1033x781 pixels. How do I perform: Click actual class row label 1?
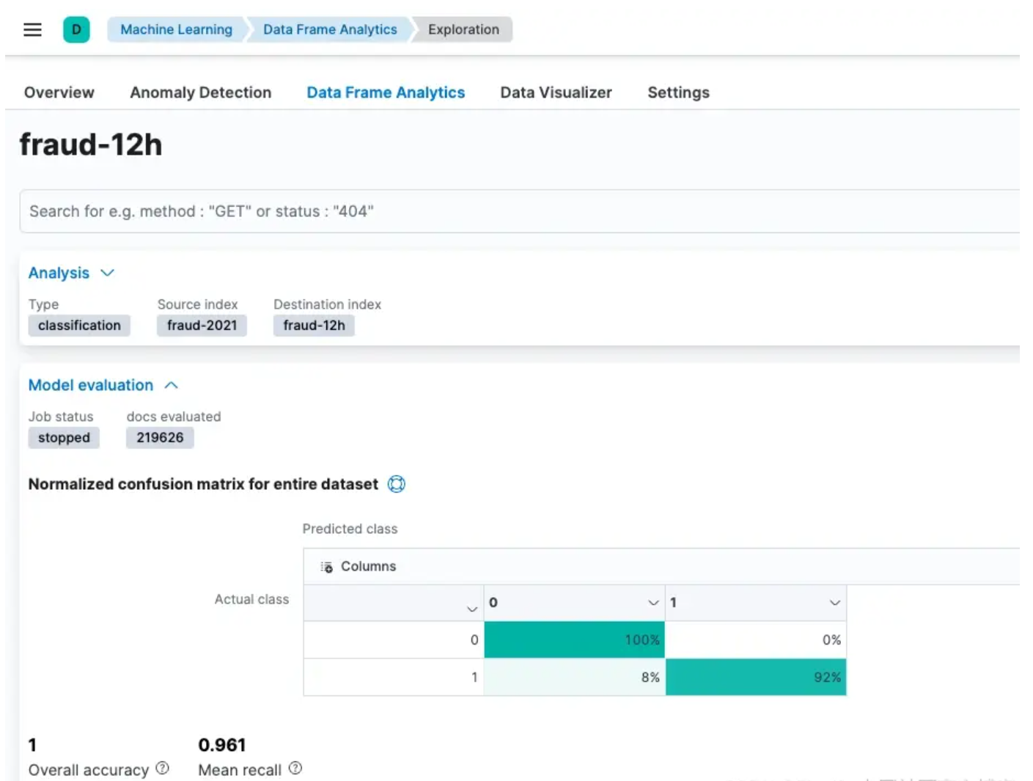(394, 677)
